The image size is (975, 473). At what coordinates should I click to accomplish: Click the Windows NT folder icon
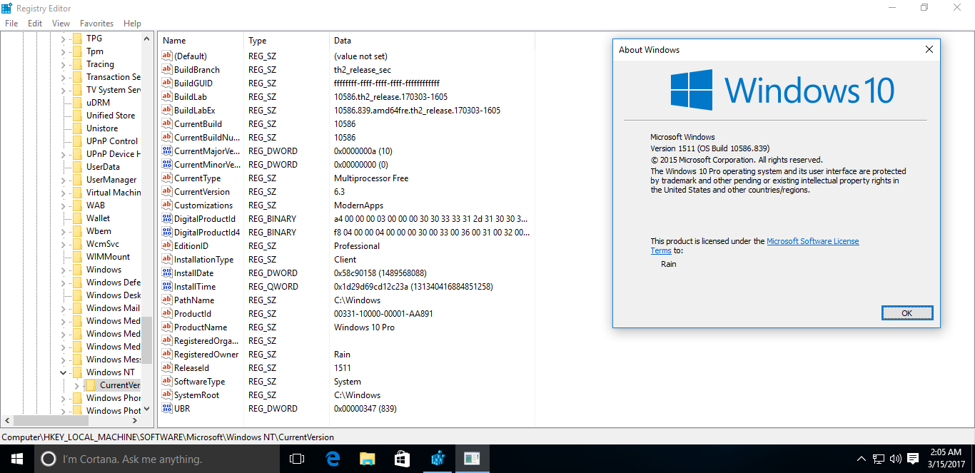tap(77, 372)
